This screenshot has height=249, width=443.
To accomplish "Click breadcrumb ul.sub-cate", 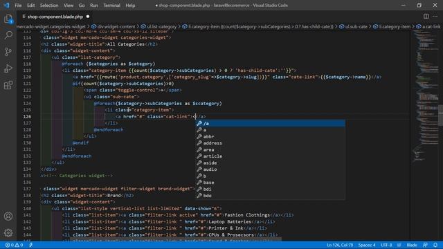I will pos(354,26).
